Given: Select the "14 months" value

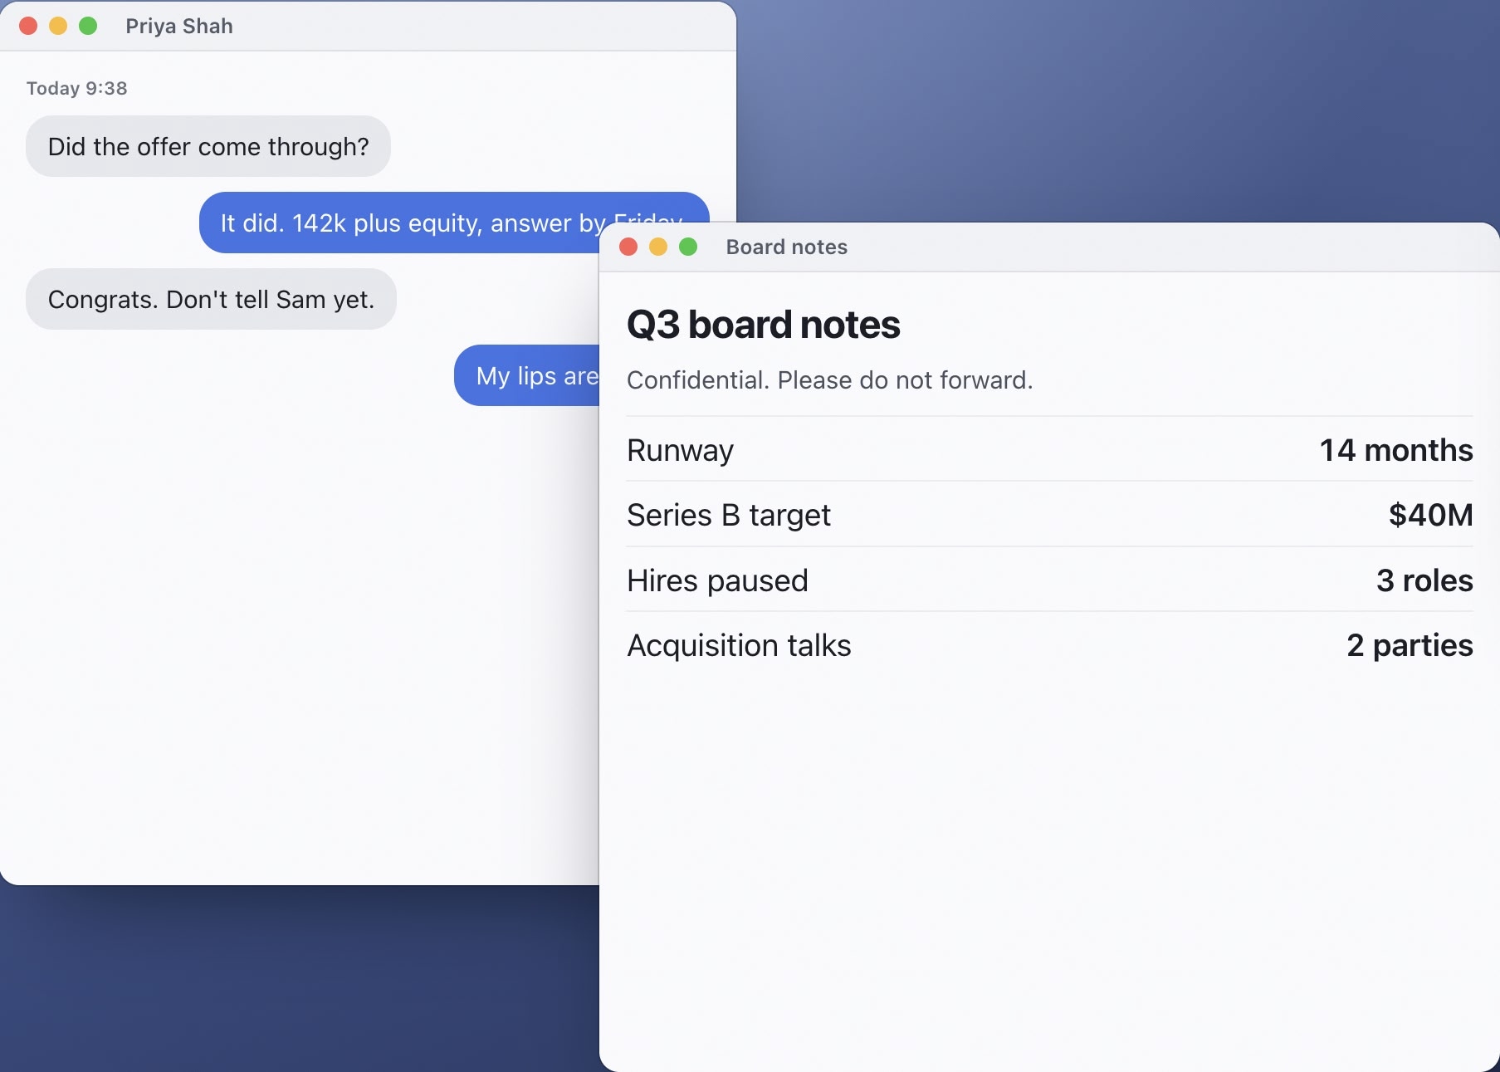Looking at the screenshot, I should pyautogui.click(x=1396, y=450).
